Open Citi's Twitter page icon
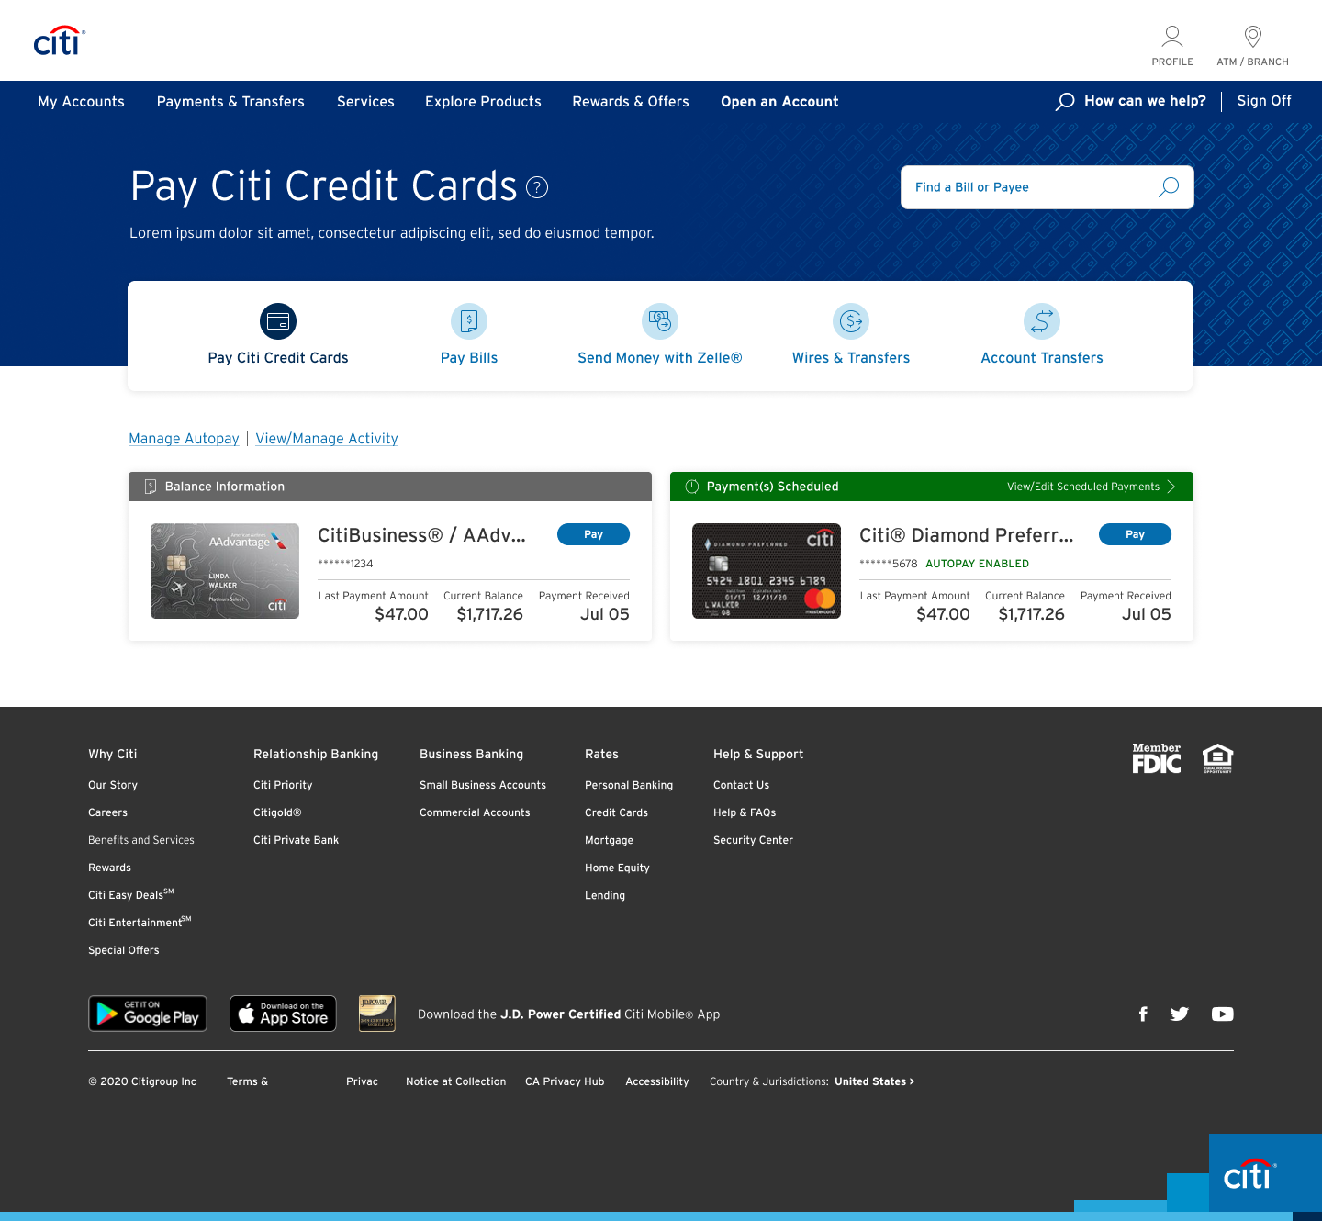This screenshot has height=1221, width=1322. (x=1180, y=1014)
